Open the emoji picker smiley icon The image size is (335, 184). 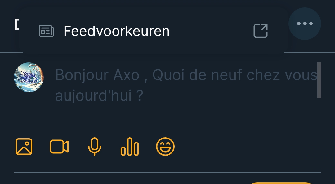click(165, 147)
